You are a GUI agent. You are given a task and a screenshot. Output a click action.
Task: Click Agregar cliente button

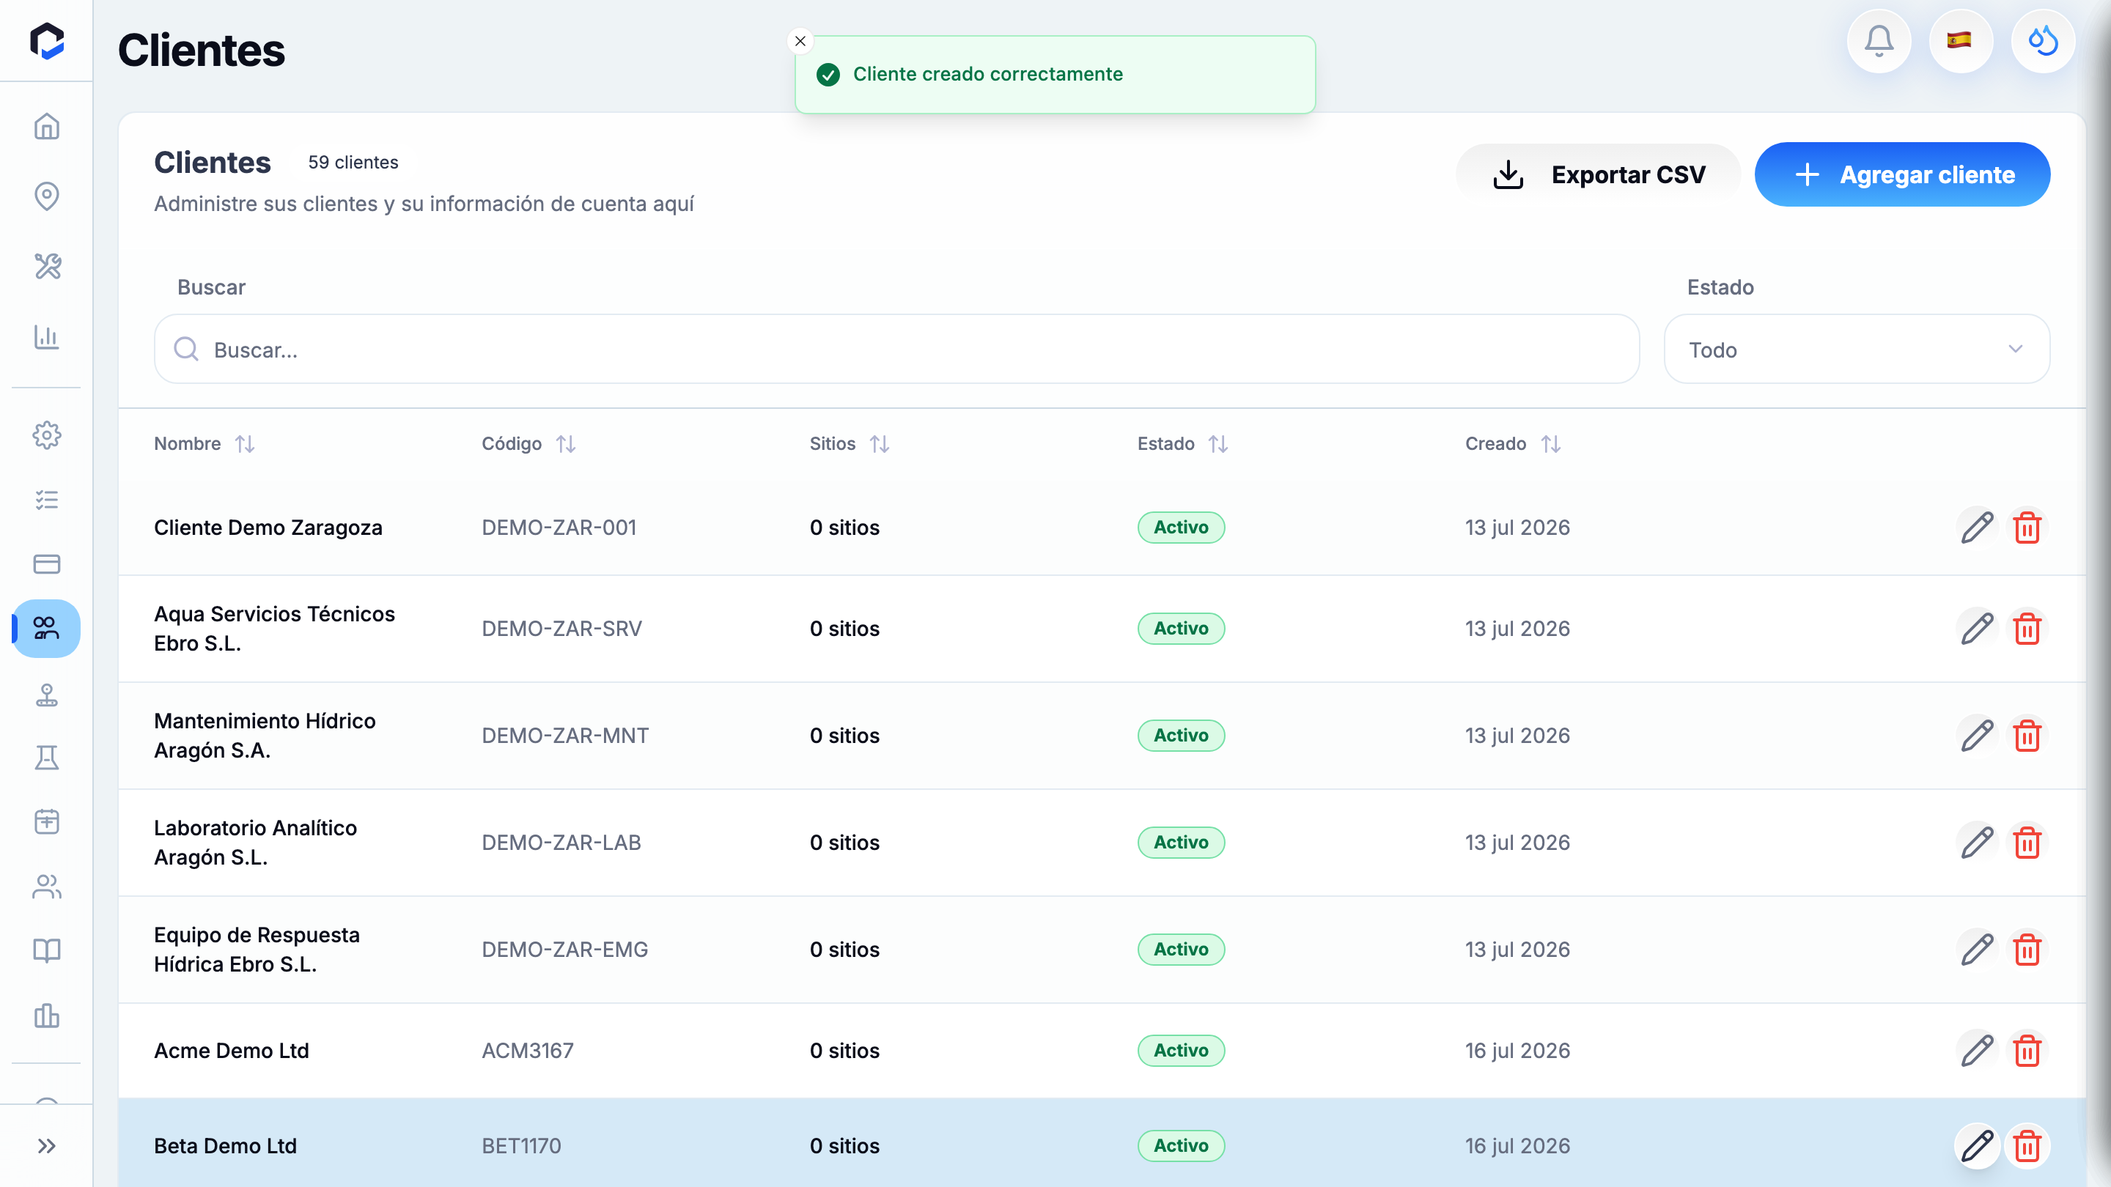coord(1902,174)
